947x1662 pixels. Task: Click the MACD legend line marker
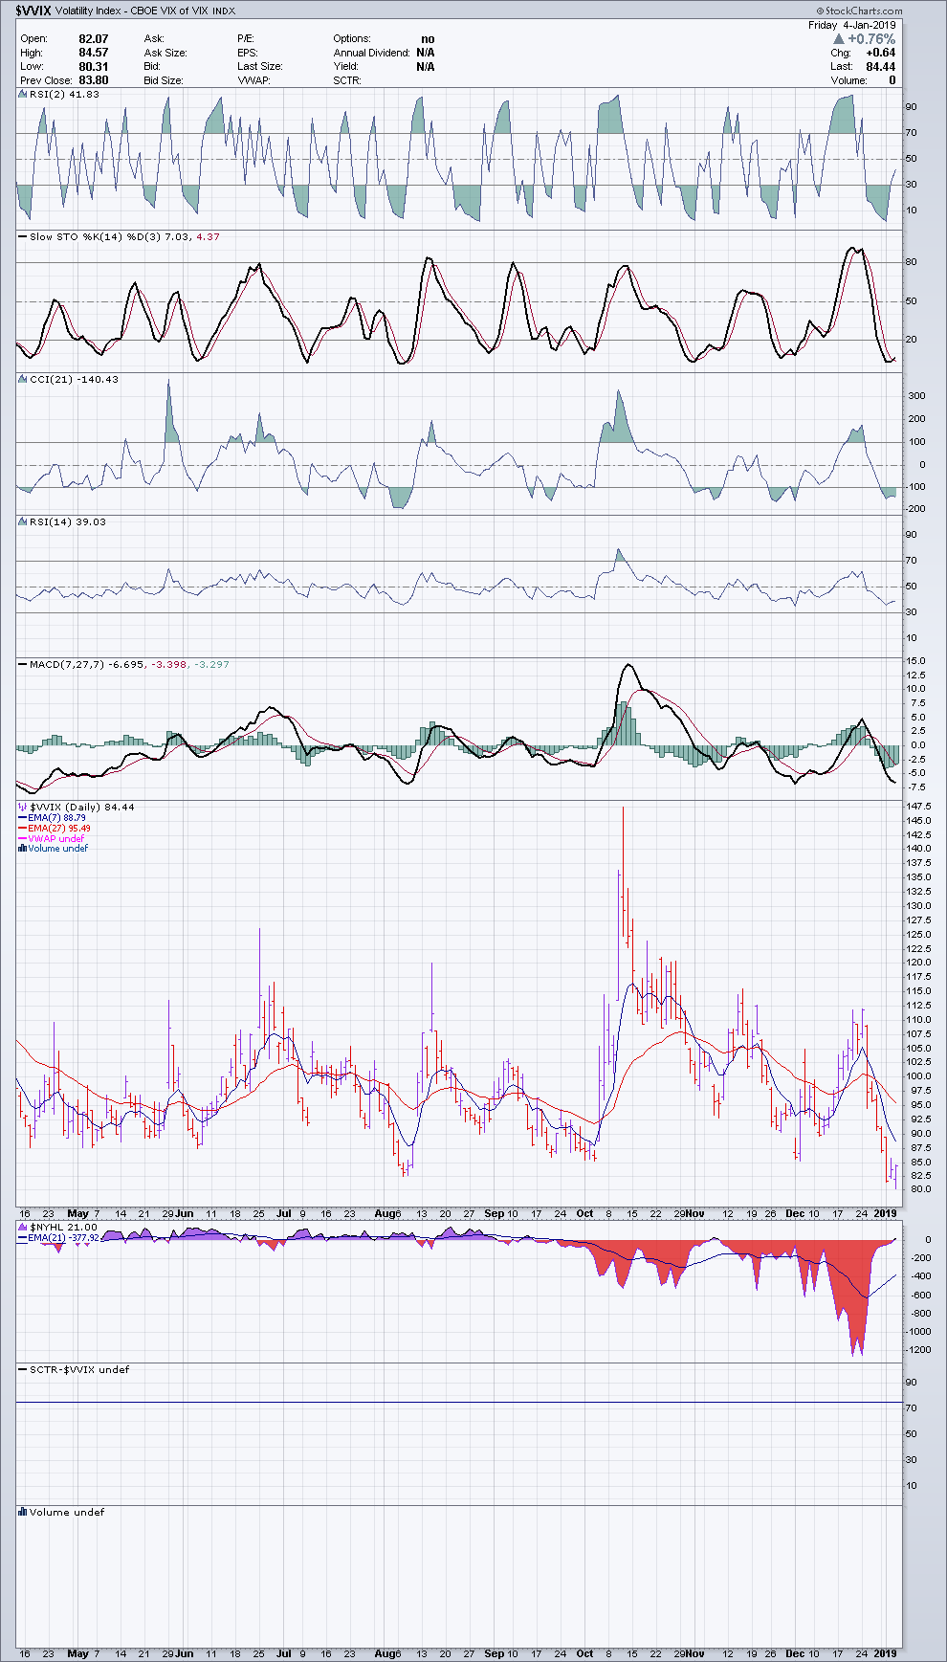22,664
